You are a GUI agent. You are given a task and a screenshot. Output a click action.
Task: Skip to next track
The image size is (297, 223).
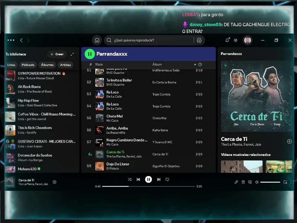(x=159, y=179)
